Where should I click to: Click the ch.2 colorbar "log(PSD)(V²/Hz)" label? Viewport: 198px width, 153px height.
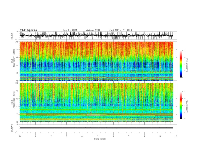click(187, 106)
